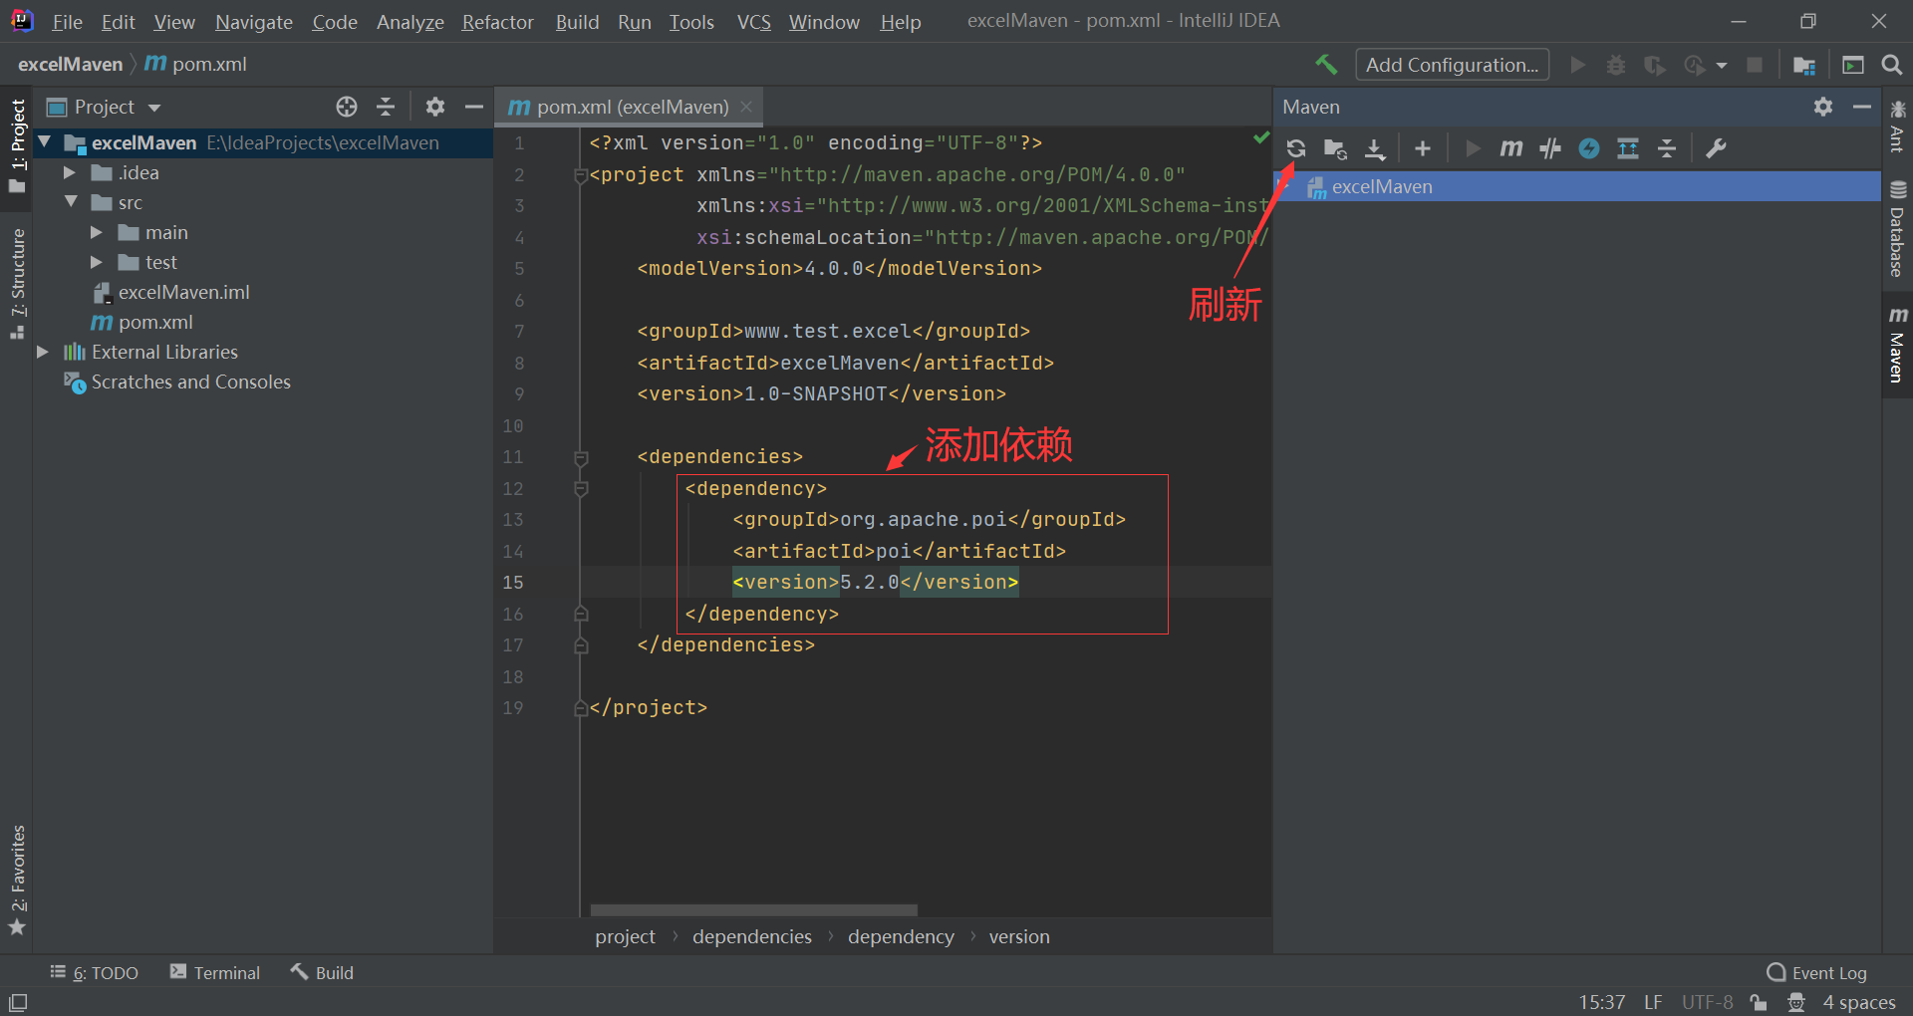This screenshot has height=1016, width=1913.
Task: Run Maven build play icon
Action: (1473, 148)
